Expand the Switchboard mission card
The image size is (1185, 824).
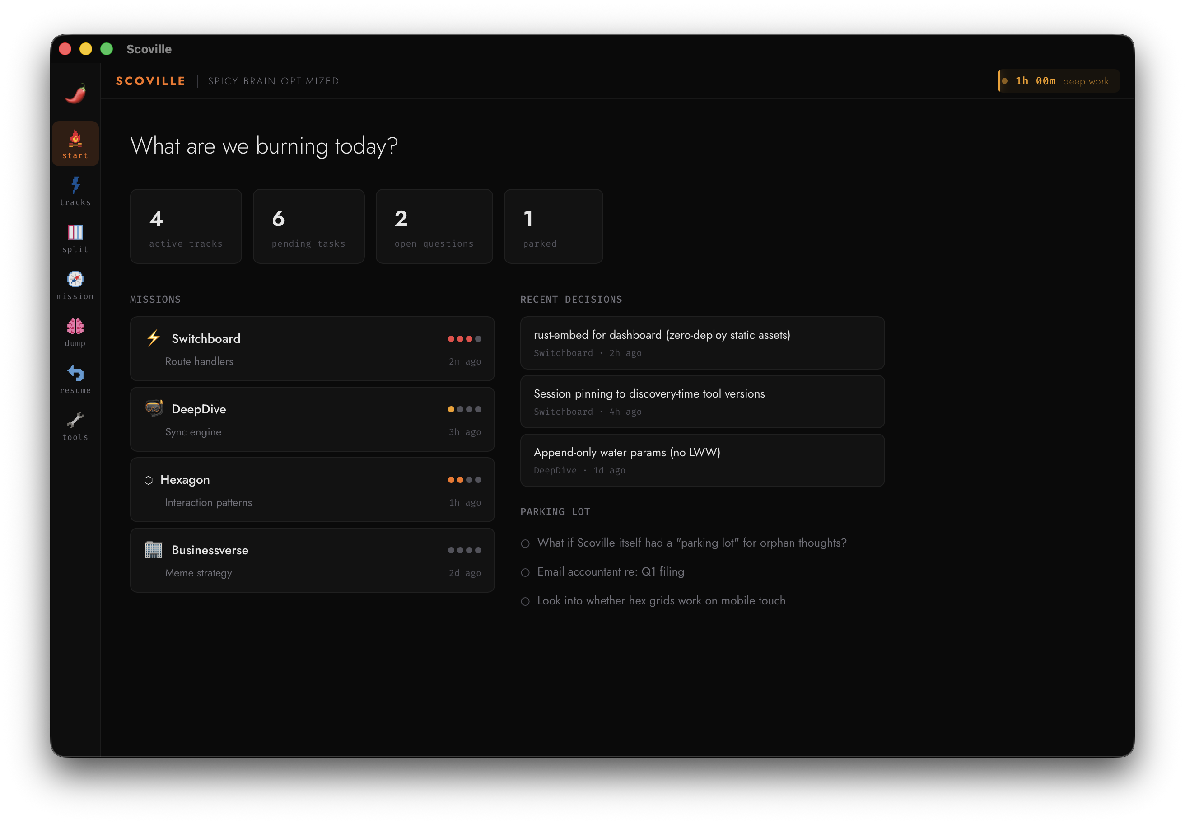click(x=312, y=349)
